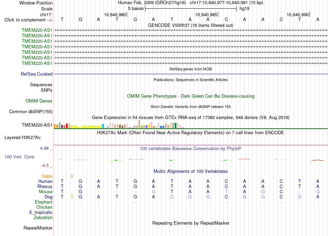Open the SNPs track label

(47, 90)
